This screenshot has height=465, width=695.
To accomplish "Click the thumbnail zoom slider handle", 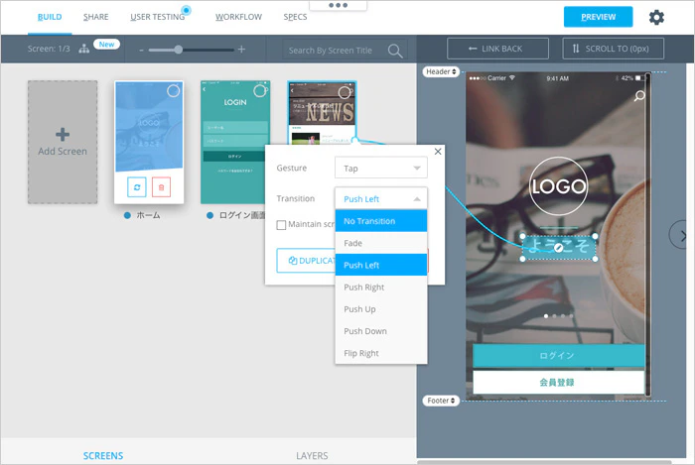I will click(x=178, y=50).
